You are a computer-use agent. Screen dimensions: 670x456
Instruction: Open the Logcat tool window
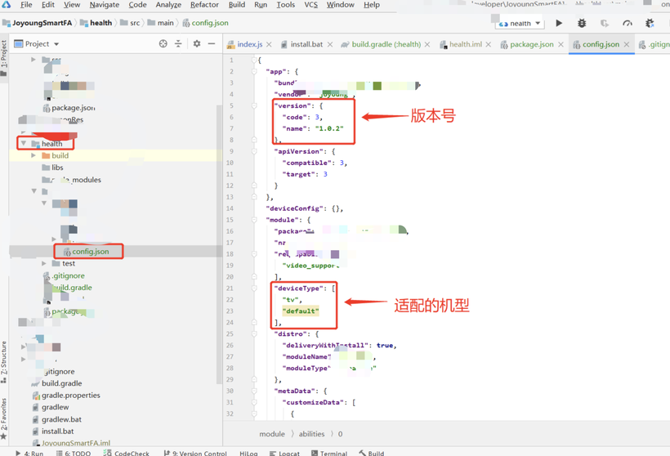(x=284, y=453)
